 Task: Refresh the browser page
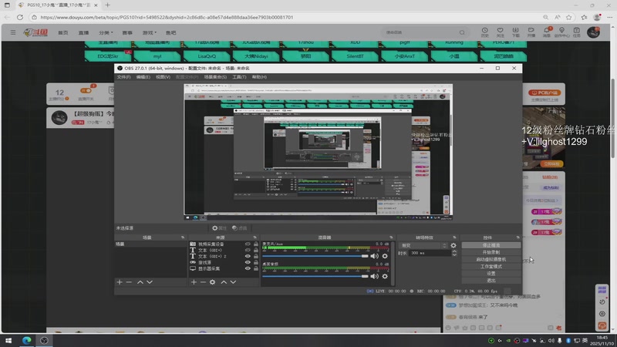pyautogui.click(x=20, y=17)
